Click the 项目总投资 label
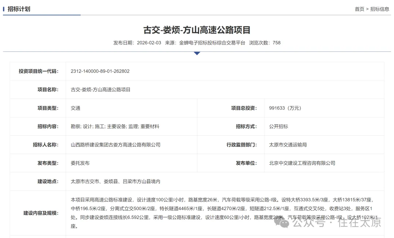 (x=244, y=108)
